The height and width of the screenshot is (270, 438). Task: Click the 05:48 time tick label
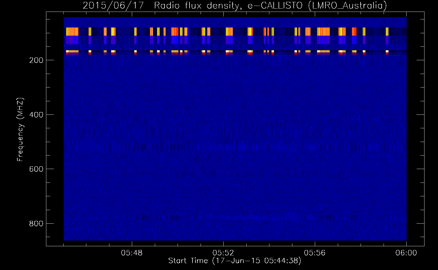tap(132, 253)
